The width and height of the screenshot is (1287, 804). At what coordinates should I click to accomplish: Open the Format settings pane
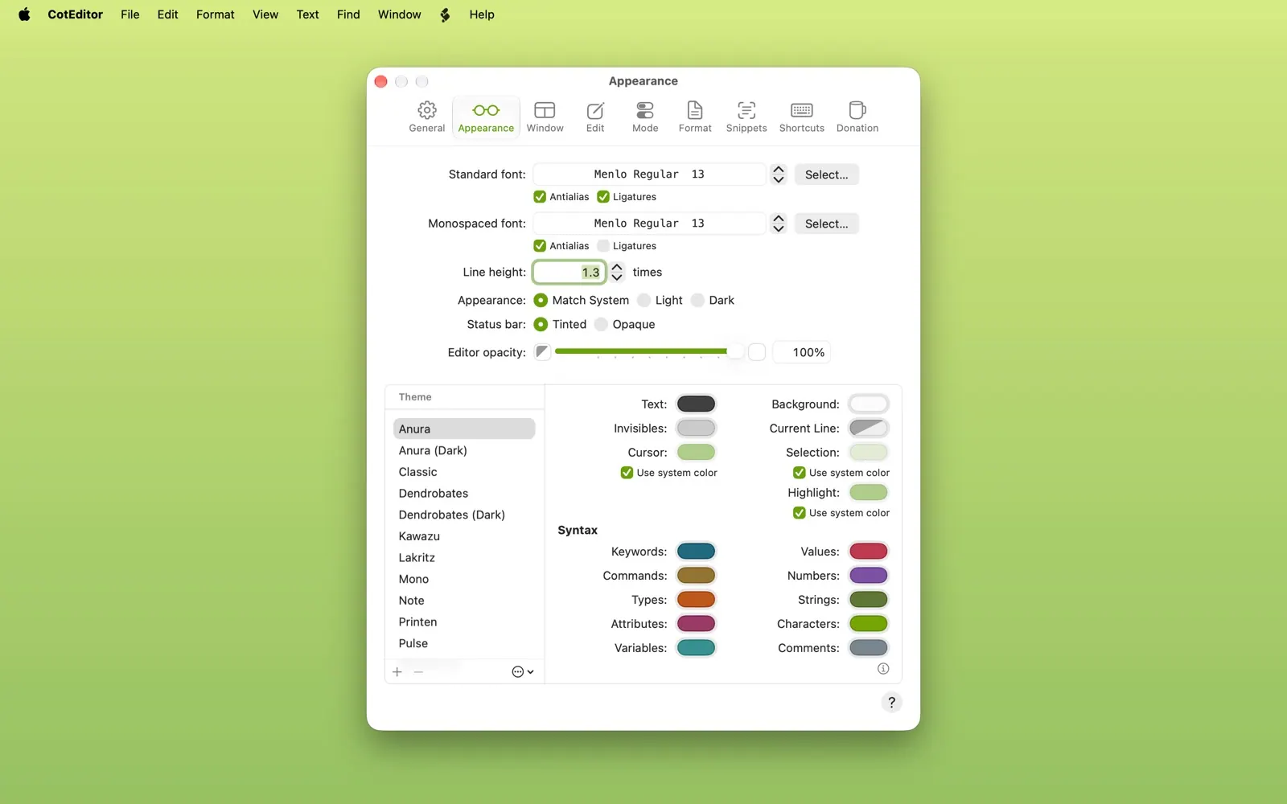pyautogui.click(x=695, y=117)
